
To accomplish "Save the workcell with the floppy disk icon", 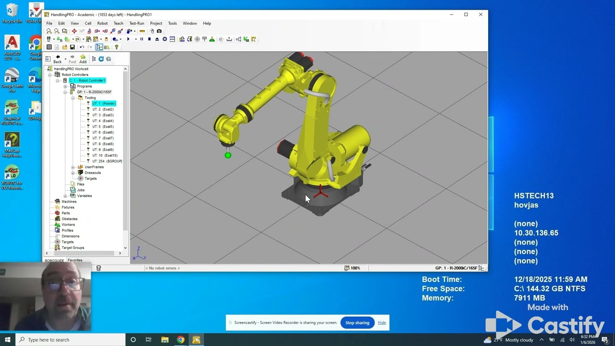I will tap(72, 47).
